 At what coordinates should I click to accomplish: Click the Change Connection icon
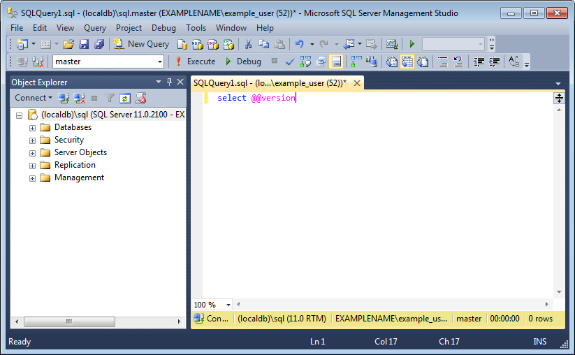(38, 61)
